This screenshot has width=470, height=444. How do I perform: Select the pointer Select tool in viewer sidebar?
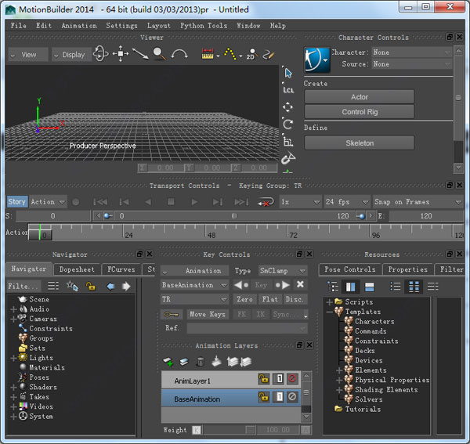click(288, 73)
